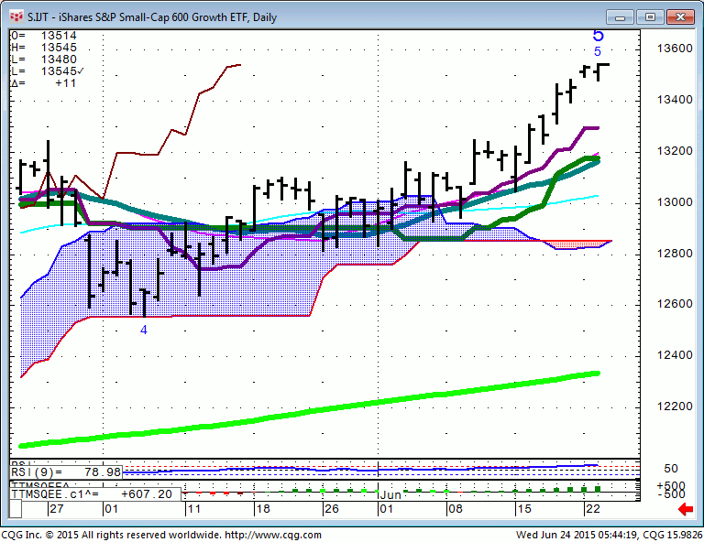Click the 12400 price scale label

click(x=675, y=355)
